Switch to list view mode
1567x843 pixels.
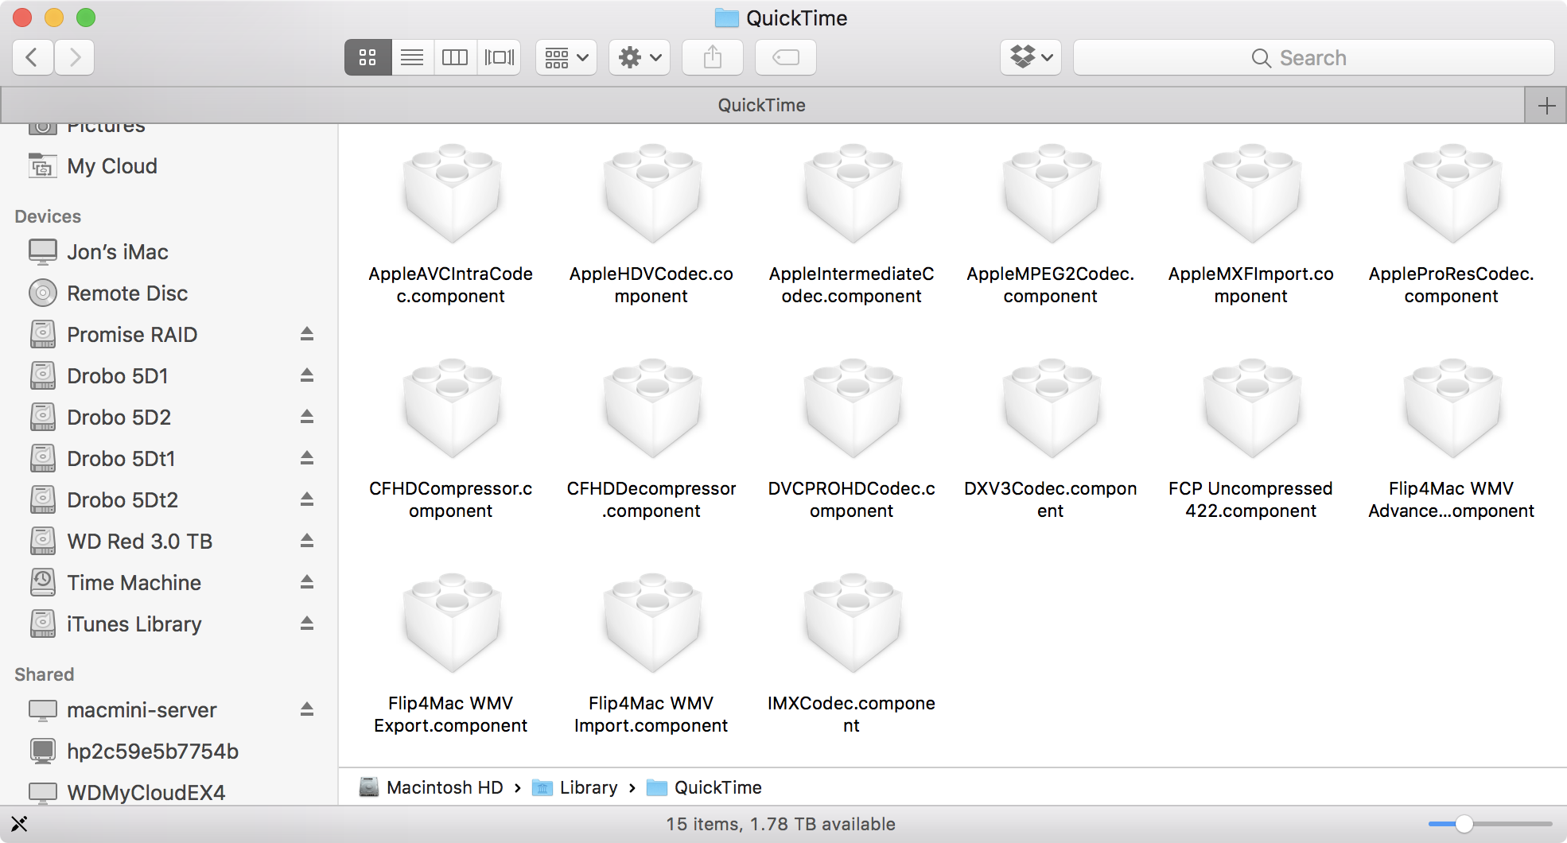412,57
